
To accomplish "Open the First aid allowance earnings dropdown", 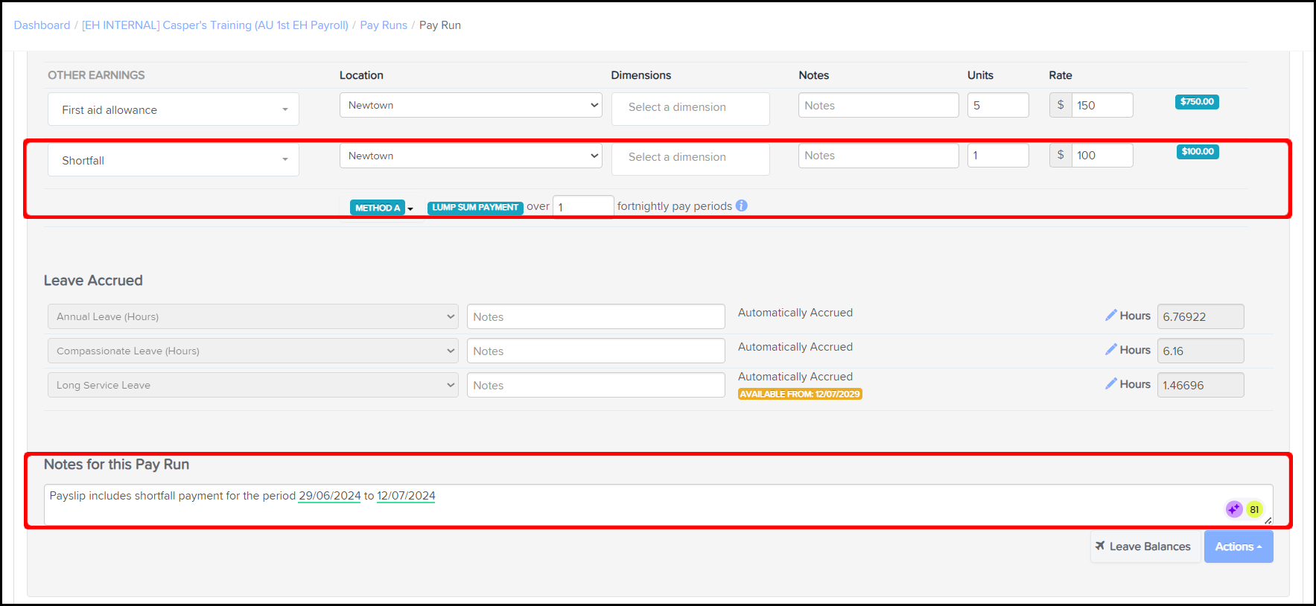I will (x=173, y=109).
